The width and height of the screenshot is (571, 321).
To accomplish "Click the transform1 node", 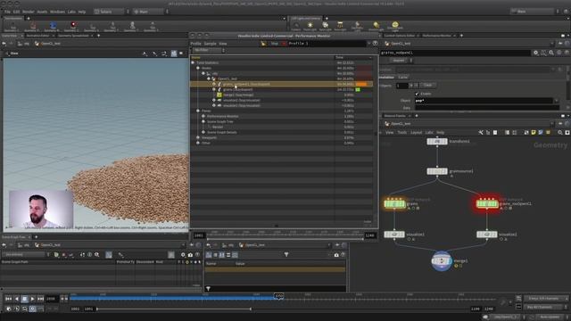I will [437, 141].
